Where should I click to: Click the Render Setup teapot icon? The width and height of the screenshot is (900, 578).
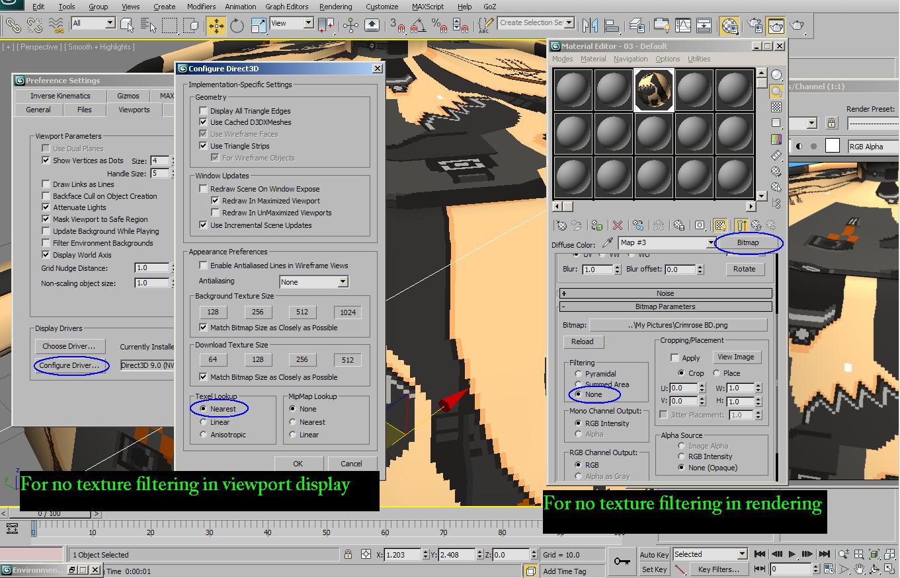pyautogui.click(x=755, y=26)
